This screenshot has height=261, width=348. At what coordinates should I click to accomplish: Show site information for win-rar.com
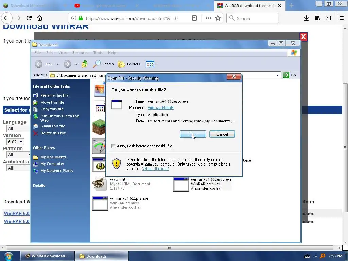coord(74,18)
